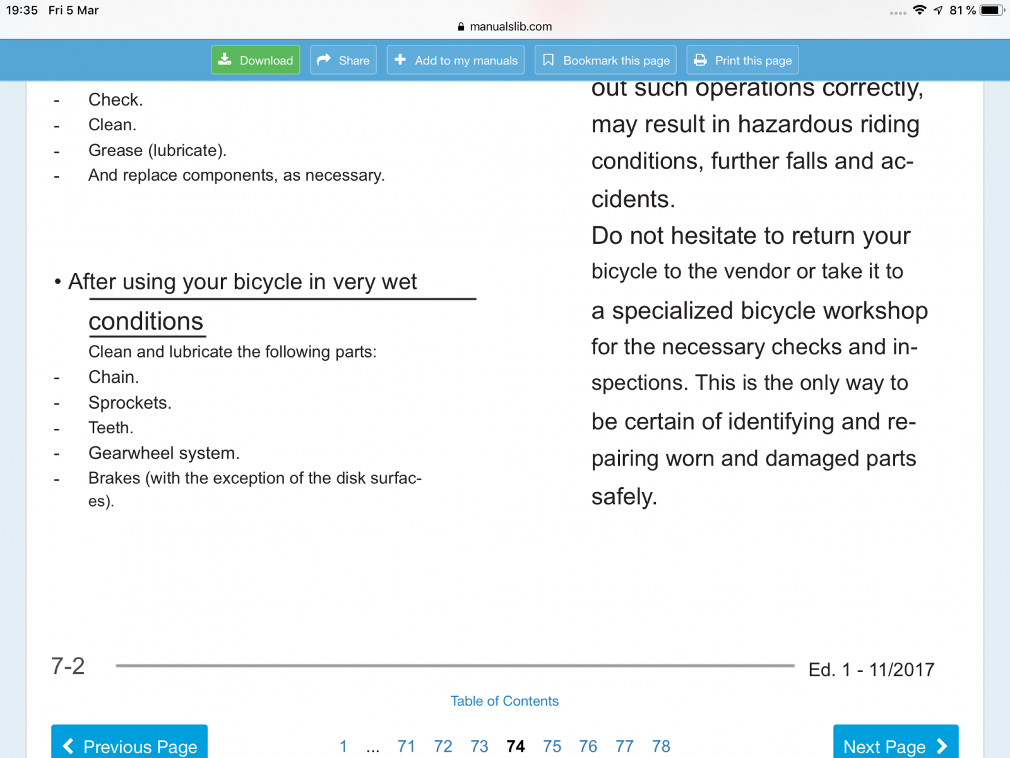Click the edition text "Ed. 1 - 11/2017"
This screenshot has height=758, width=1010.
point(871,670)
